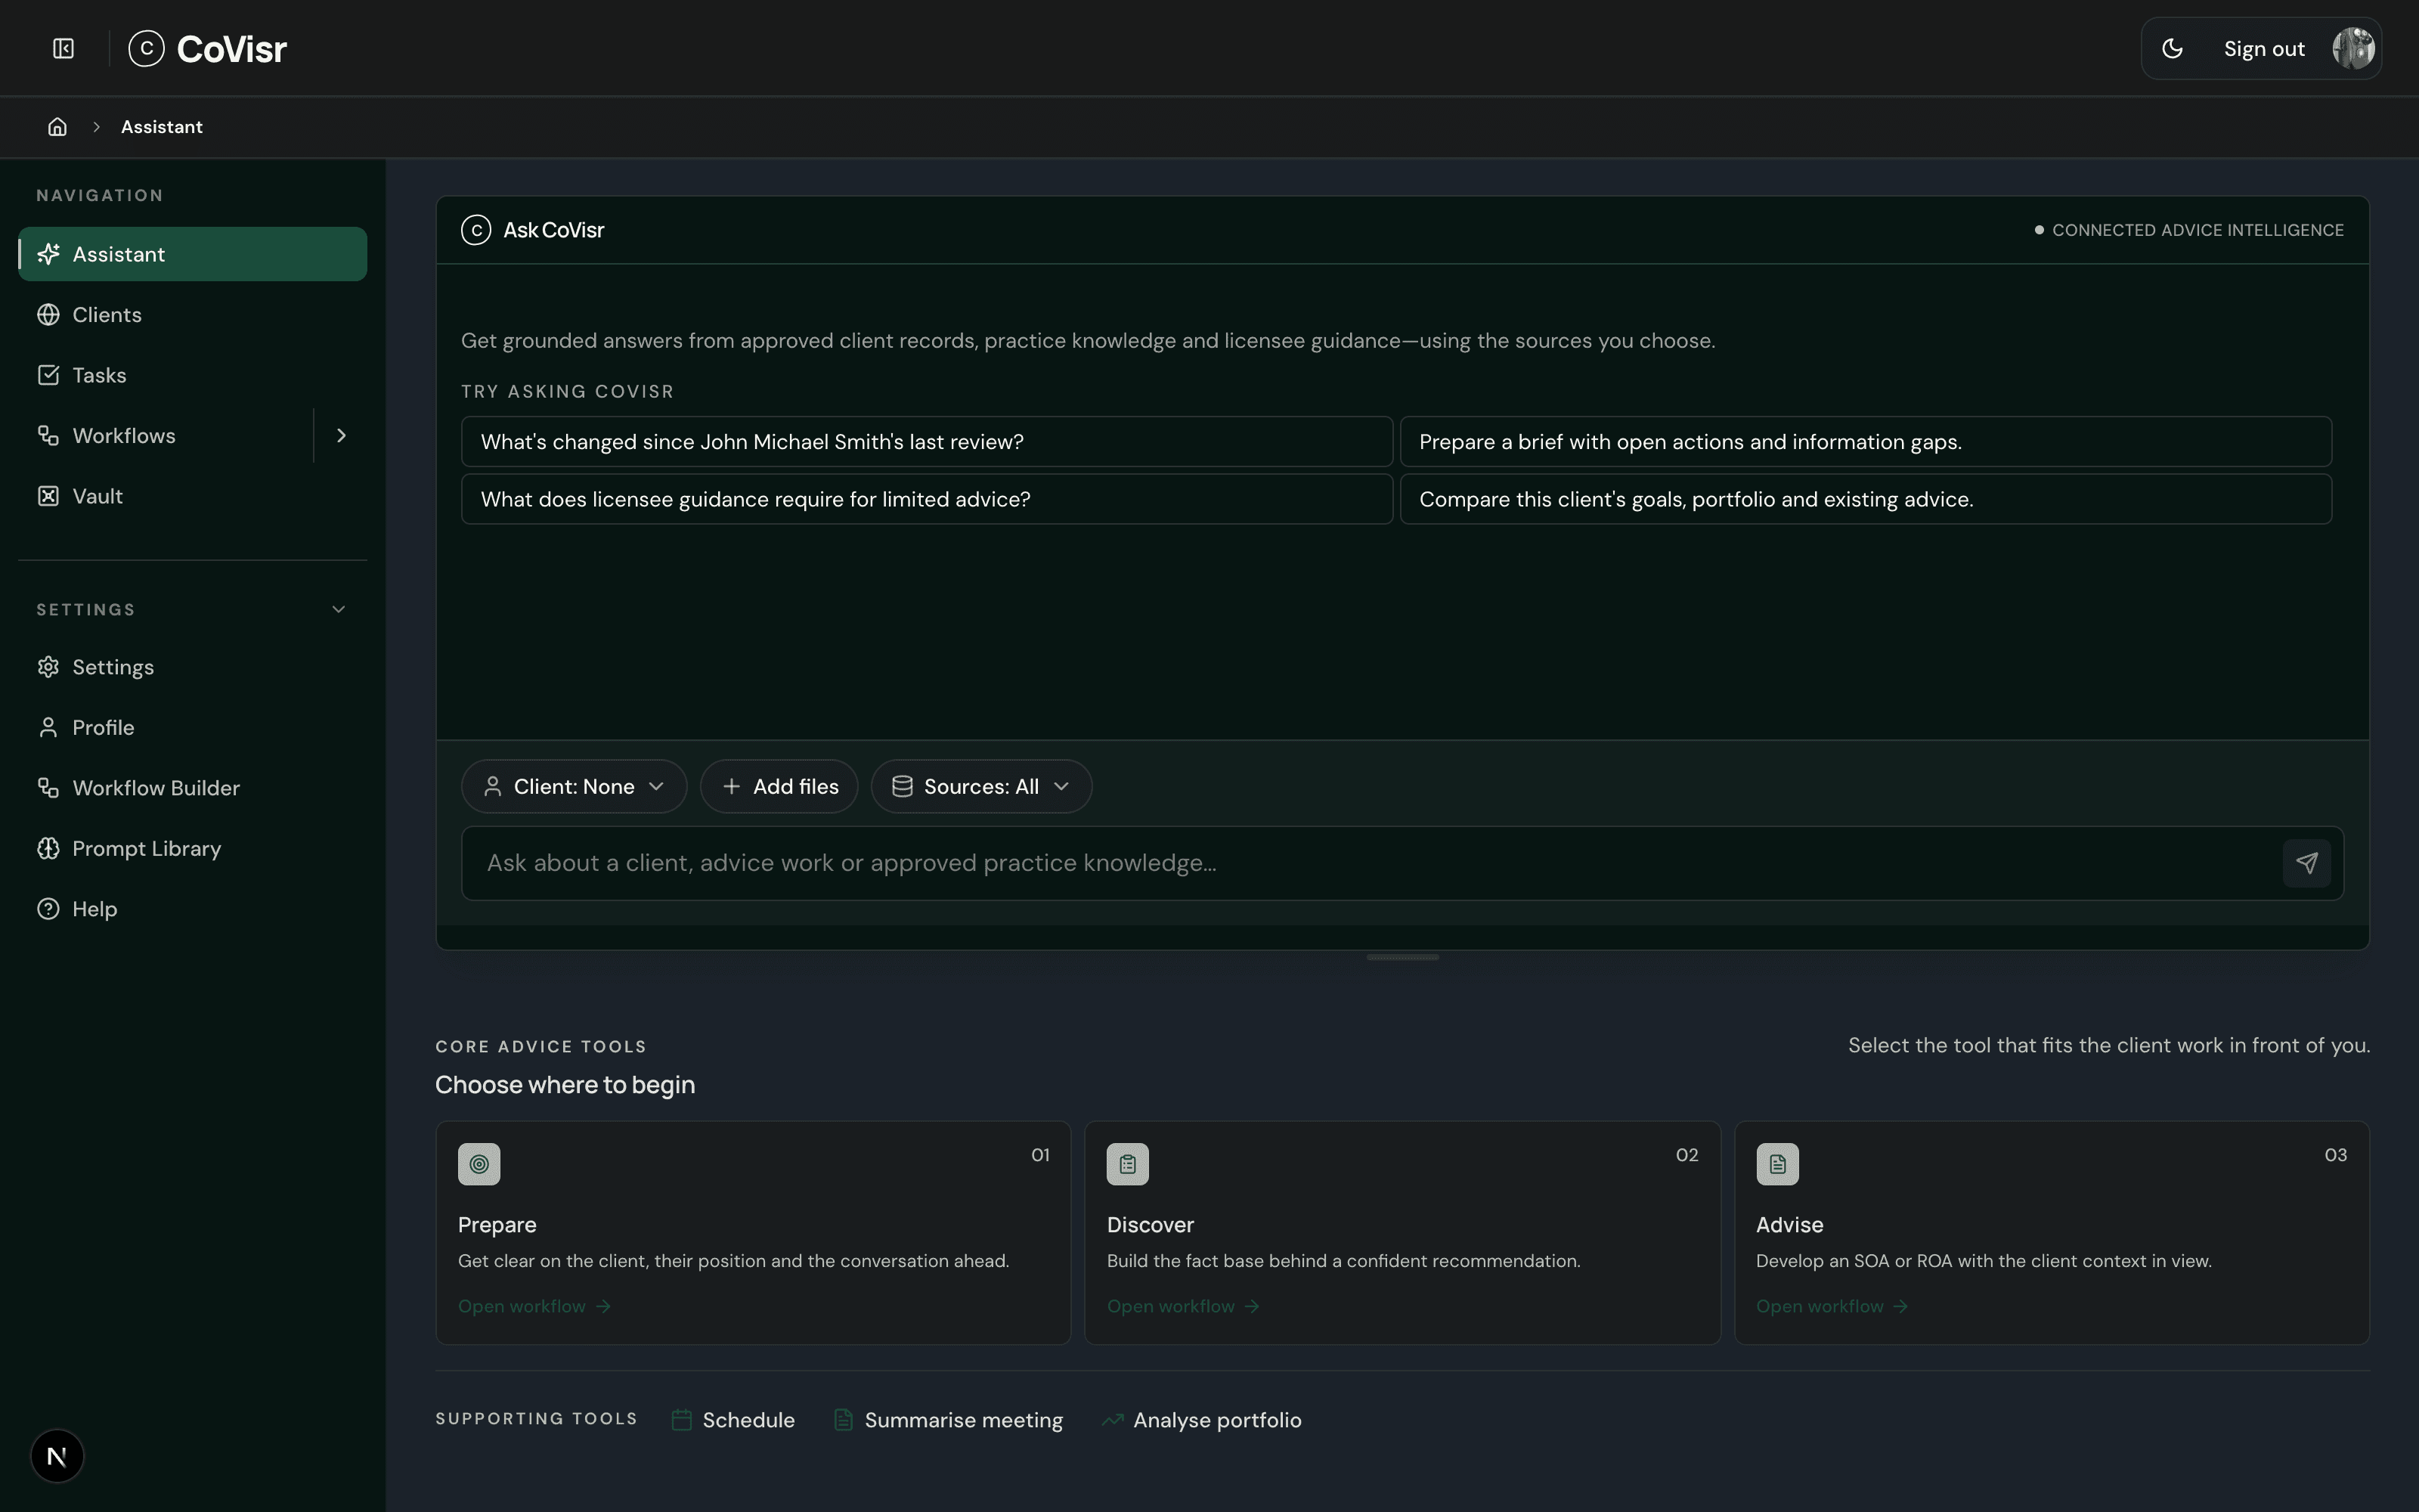Click the Prepare target icon

479,1164
